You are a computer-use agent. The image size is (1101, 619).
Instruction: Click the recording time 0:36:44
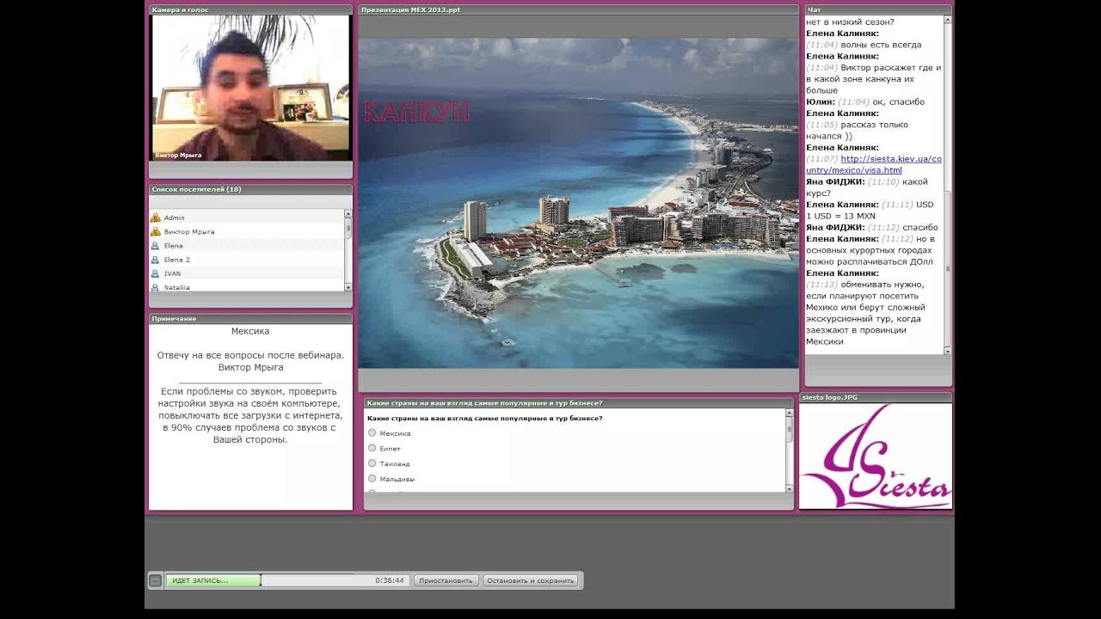coord(390,580)
